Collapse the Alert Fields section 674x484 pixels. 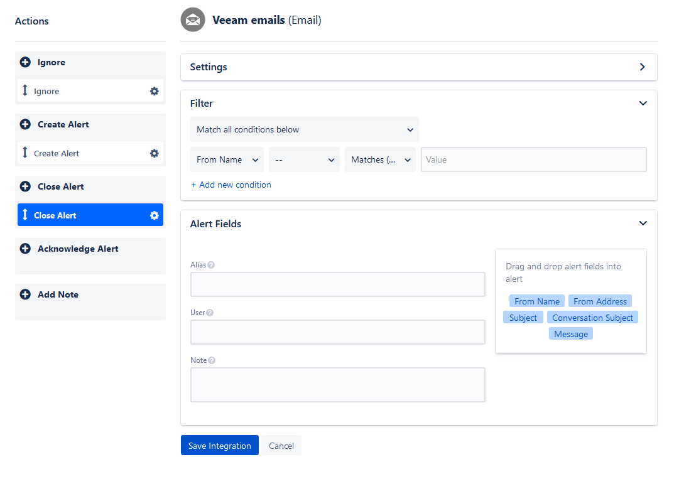(x=643, y=223)
